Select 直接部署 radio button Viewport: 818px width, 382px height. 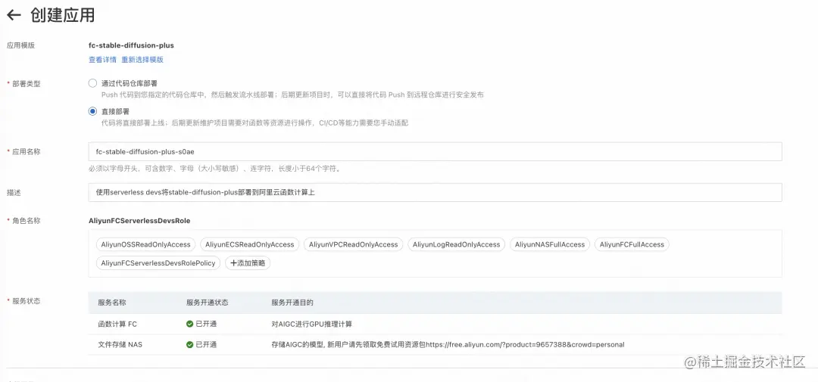click(93, 111)
